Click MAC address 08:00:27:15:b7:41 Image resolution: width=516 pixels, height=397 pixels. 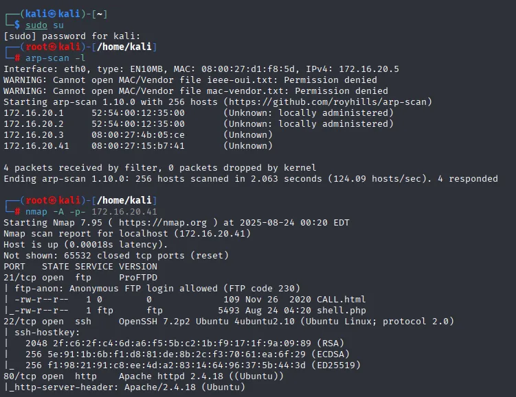click(138, 146)
